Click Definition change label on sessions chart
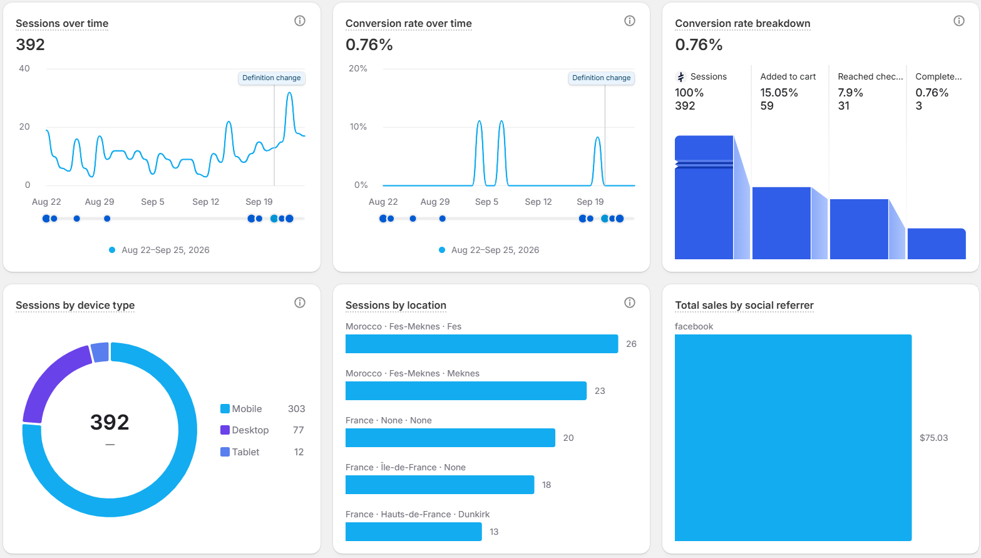This screenshot has width=981, height=558. (272, 78)
